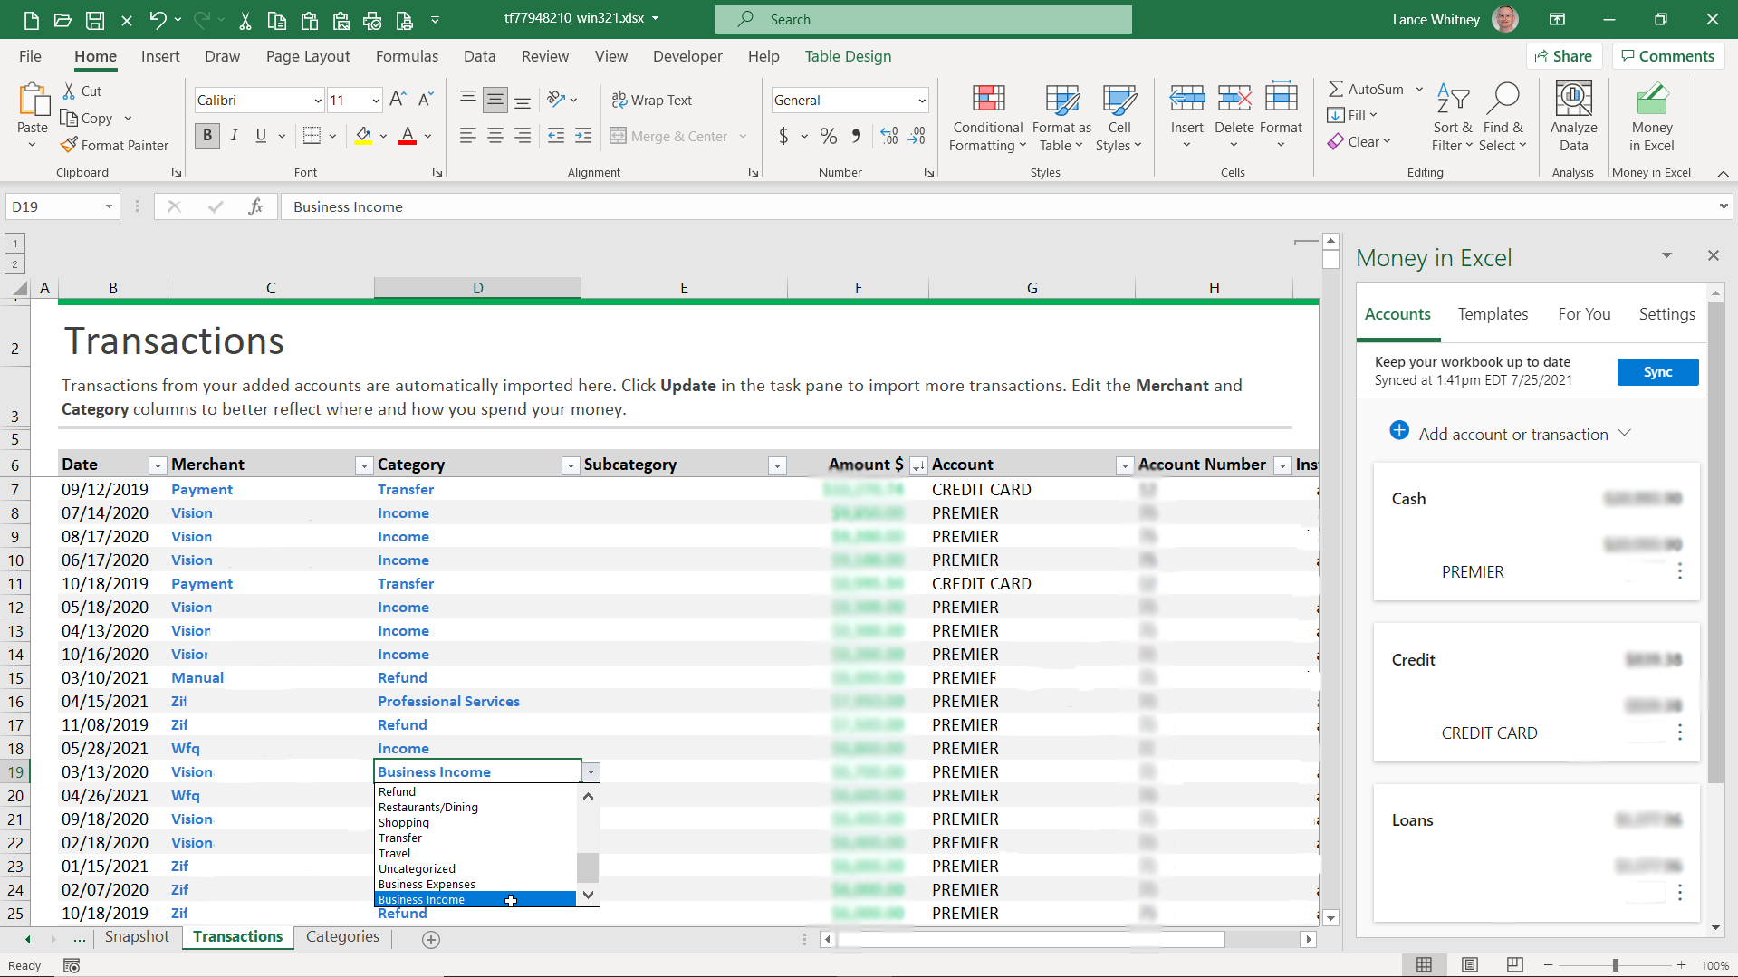Screen dimensions: 1738x977
Task: Open the Date column filter dropdown
Action: 158,465
